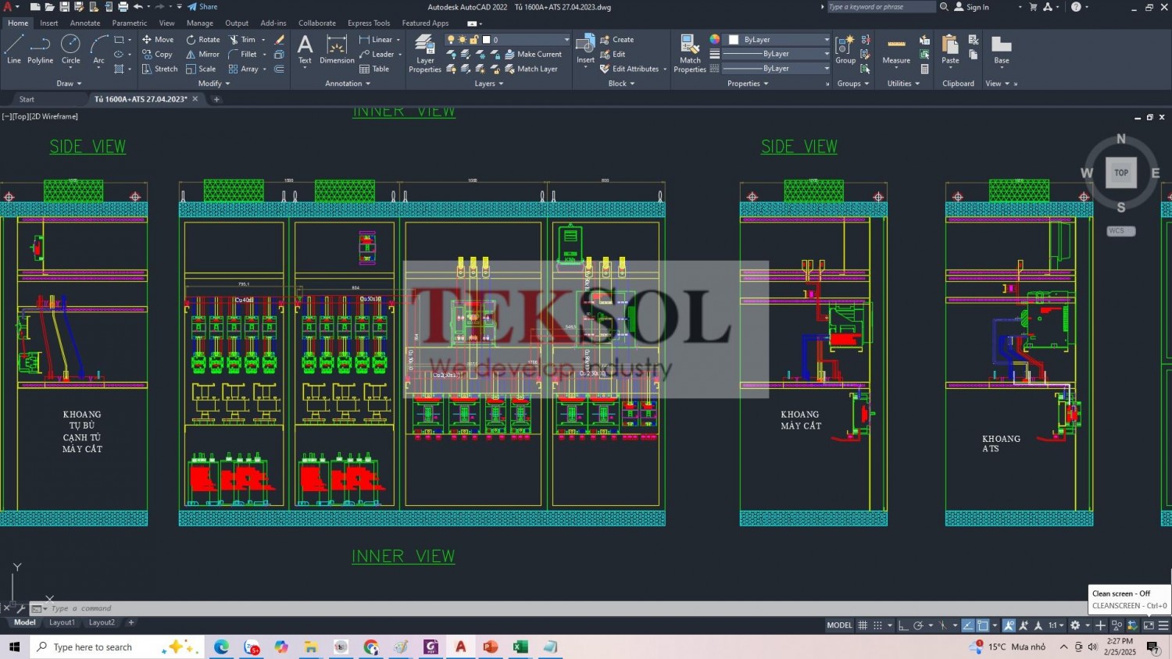This screenshot has width=1172, height=659.
Task: Click Sign In
Action: tap(971, 7)
